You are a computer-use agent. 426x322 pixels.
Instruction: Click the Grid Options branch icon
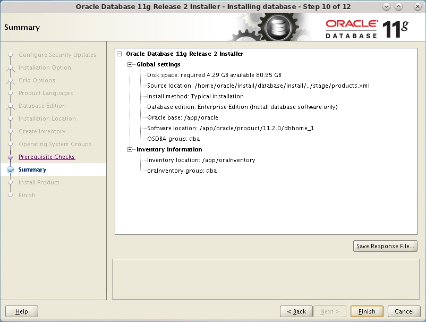(10, 81)
